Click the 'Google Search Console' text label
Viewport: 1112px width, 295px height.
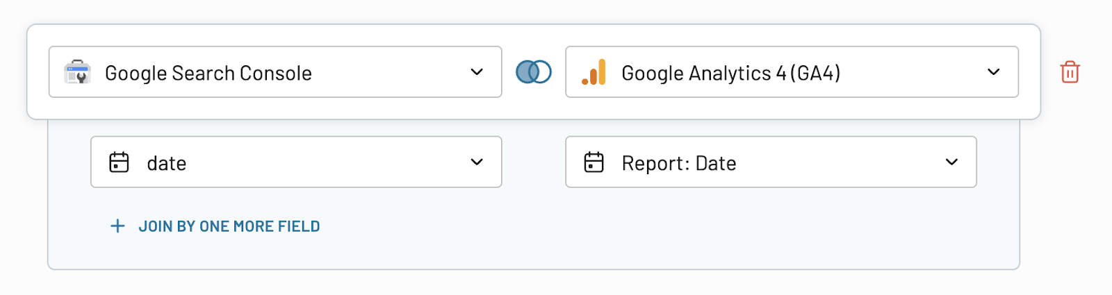[x=208, y=73]
